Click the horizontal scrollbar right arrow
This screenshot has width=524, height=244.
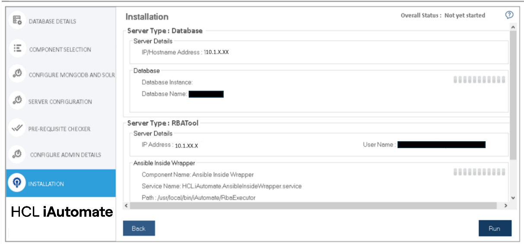(505, 206)
